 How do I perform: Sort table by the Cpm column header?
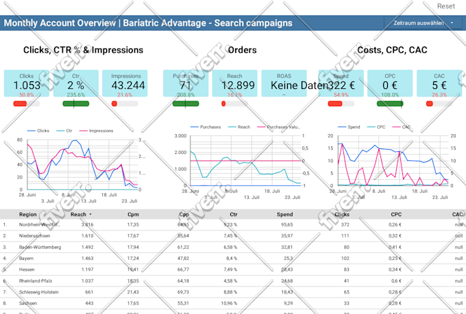point(133,214)
